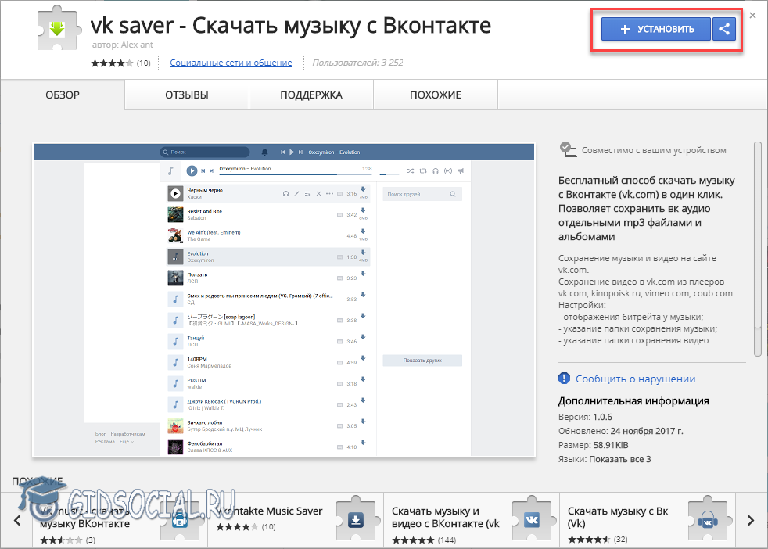
Task: Open the ОБЗОР tab
Action: tap(63, 95)
